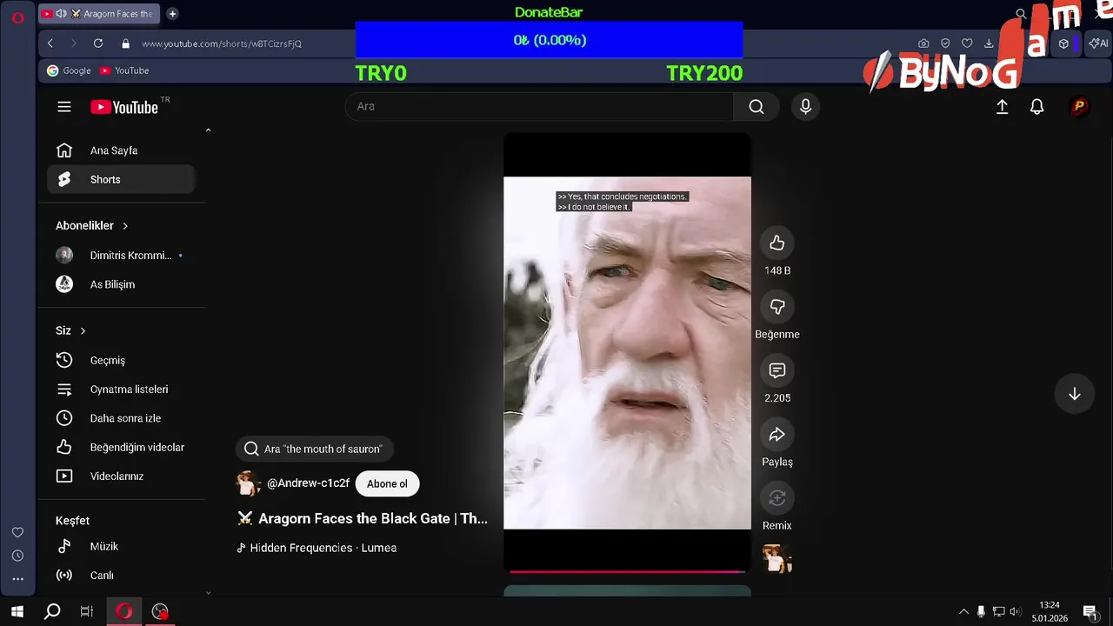This screenshot has width=1113, height=626.
Task: Add page to bookmarks heart
Action: [967, 43]
